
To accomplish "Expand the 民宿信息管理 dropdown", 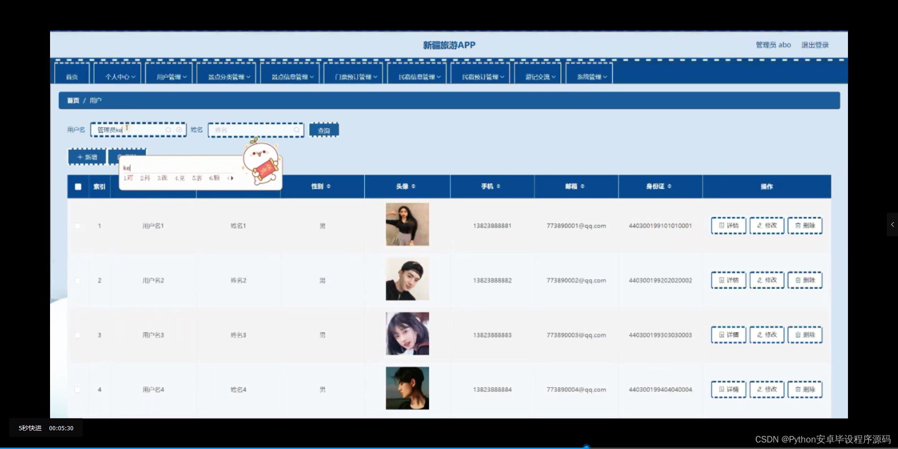I will pyautogui.click(x=416, y=76).
